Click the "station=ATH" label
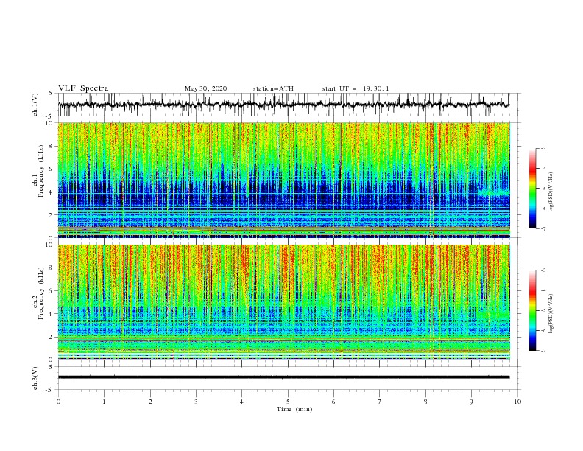The height and width of the screenshot is (451, 583). 273,88
